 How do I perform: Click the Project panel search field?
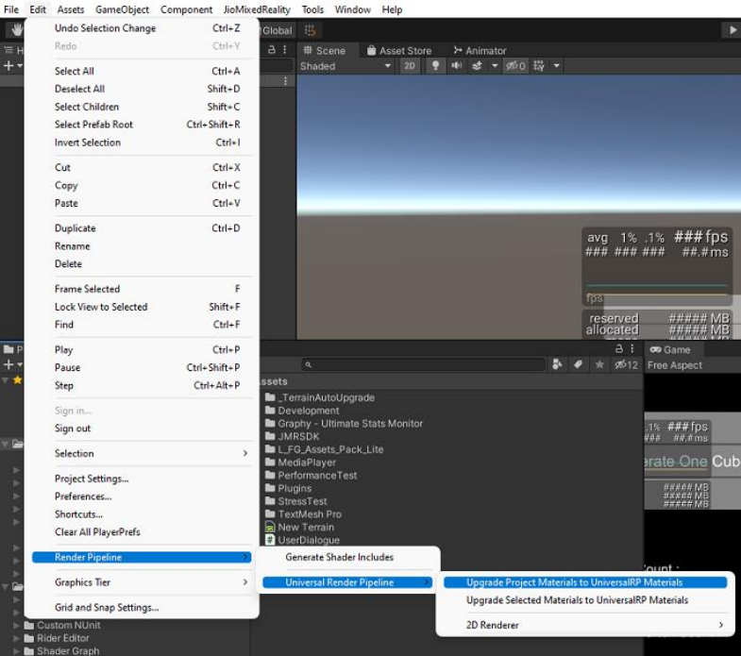(x=425, y=364)
